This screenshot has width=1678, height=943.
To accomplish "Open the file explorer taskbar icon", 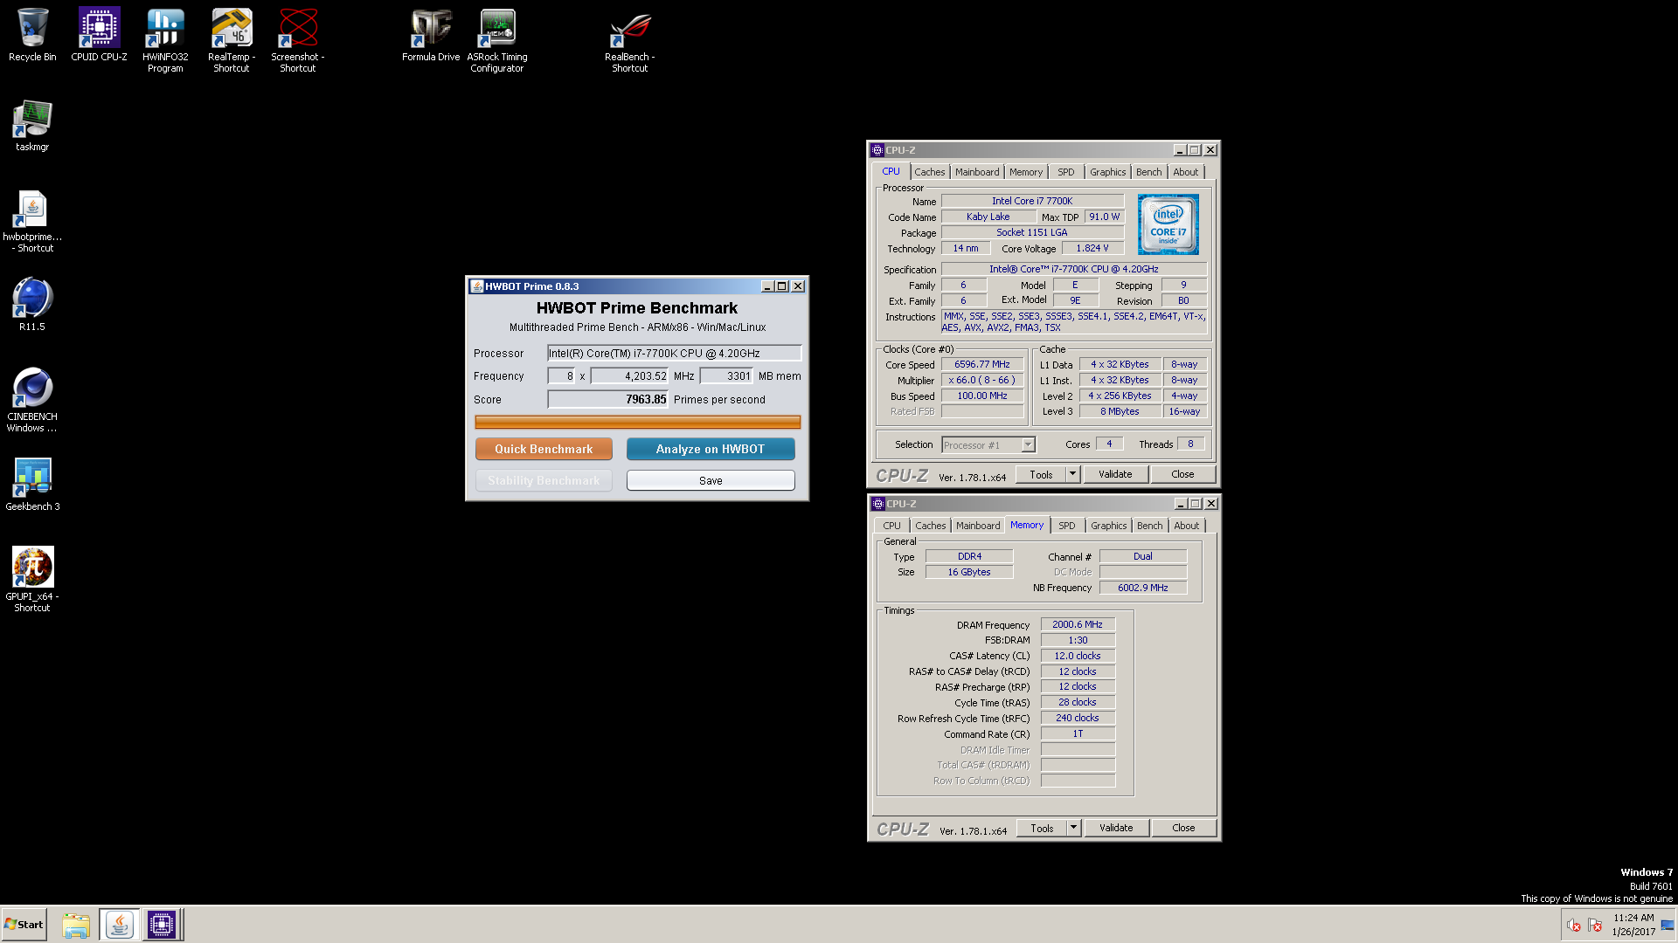I will pos(76,925).
